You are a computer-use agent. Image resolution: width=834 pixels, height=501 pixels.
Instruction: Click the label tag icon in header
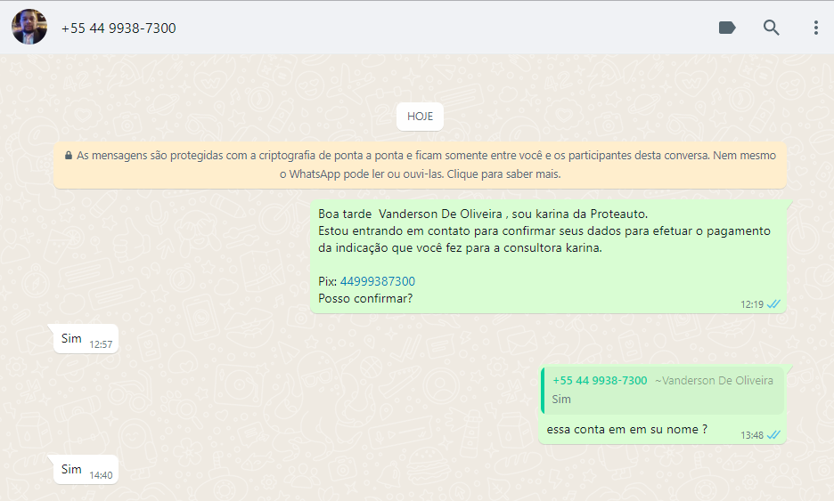(x=727, y=28)
